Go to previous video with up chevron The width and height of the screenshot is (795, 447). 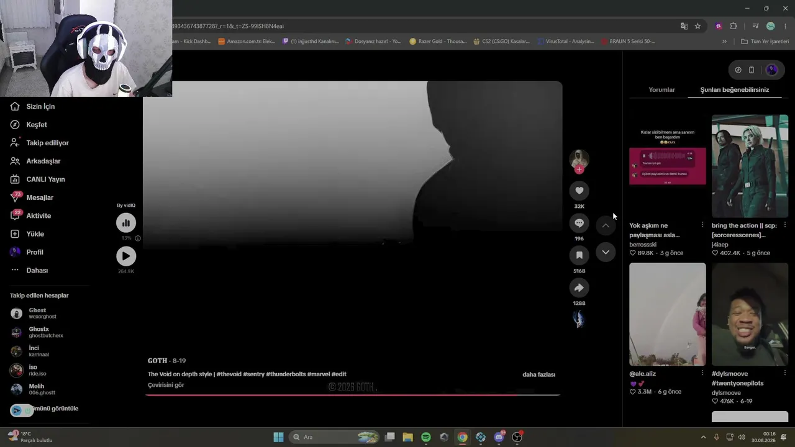606,225
